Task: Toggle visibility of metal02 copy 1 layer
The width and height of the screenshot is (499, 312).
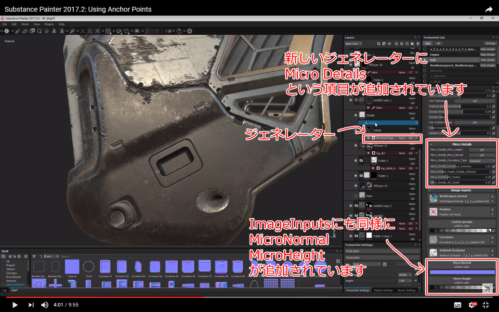Action: click(351, 100)
